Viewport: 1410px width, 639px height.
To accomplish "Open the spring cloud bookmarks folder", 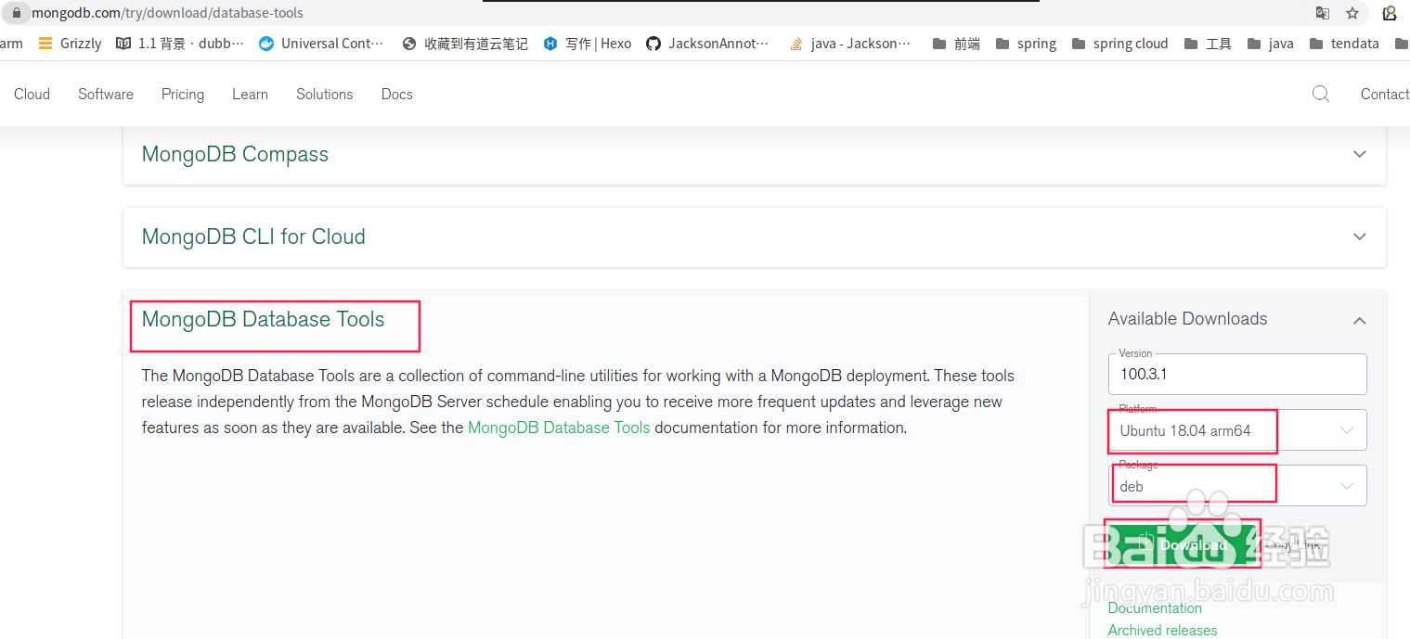I will coord(1119,44).
